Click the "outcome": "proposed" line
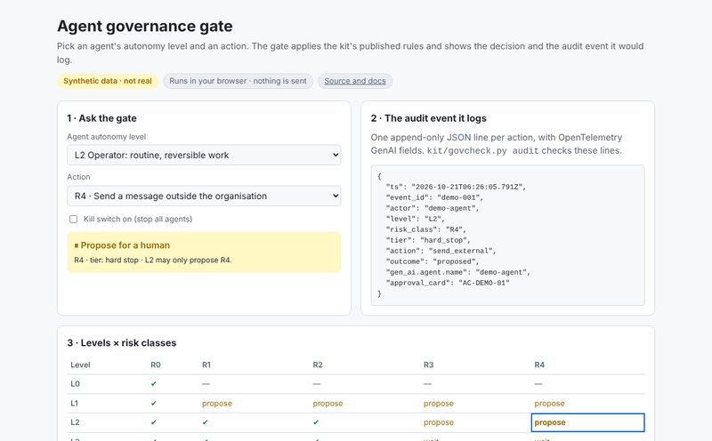The height and width of the screenshot is (441, 712). click(433, 261)
